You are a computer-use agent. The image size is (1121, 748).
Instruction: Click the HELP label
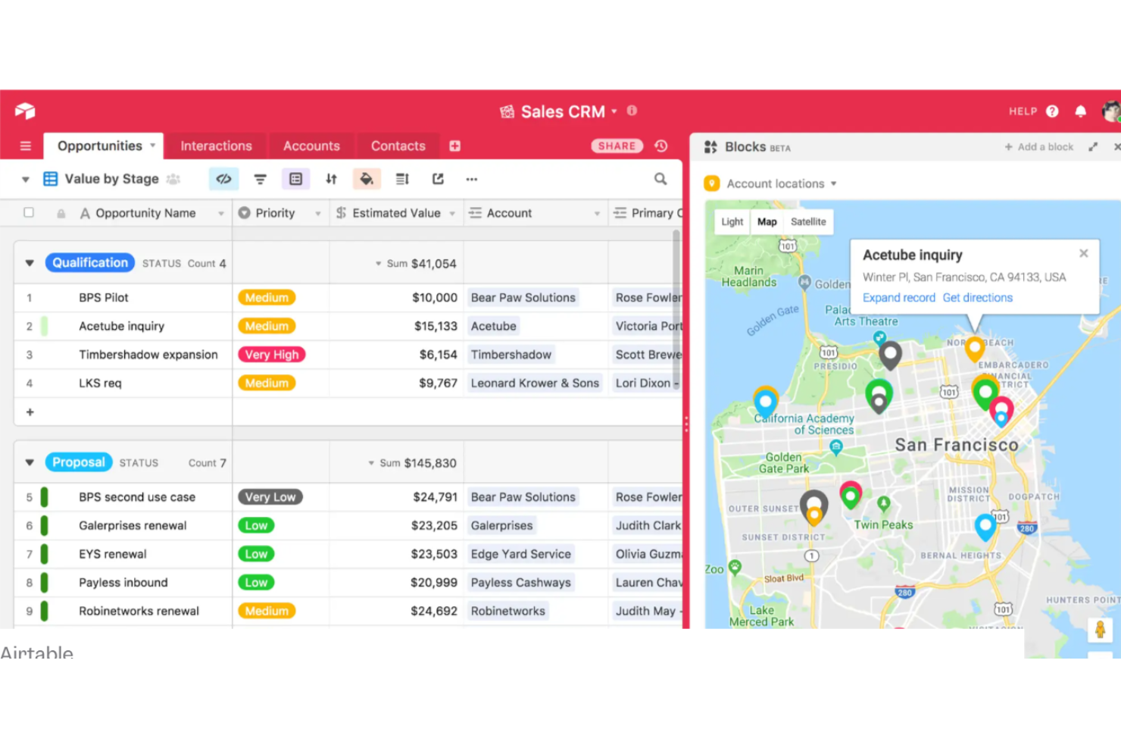[x=1023, y=111]
